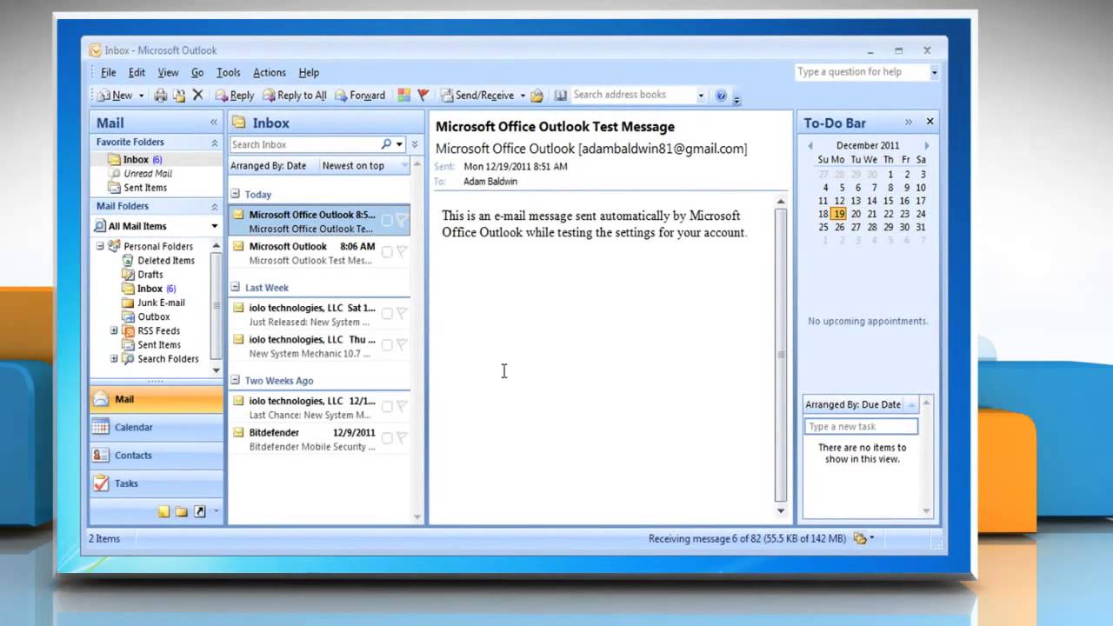Click the Folder List icon in navigation pane
1113x626 pixels.
(x=181, y=512)
